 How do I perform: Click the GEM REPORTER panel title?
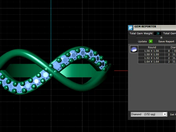coord(145,26)
